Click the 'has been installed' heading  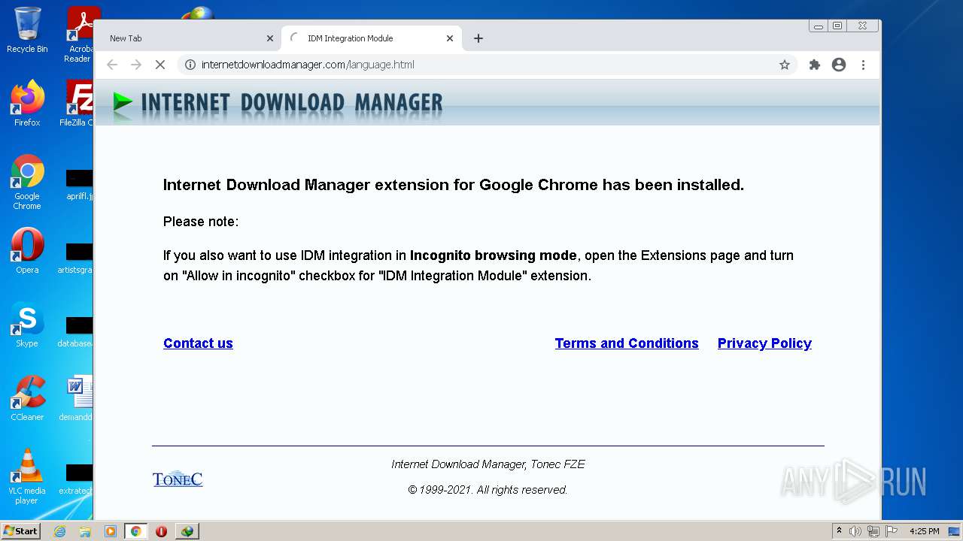click(x=454, y=185)
